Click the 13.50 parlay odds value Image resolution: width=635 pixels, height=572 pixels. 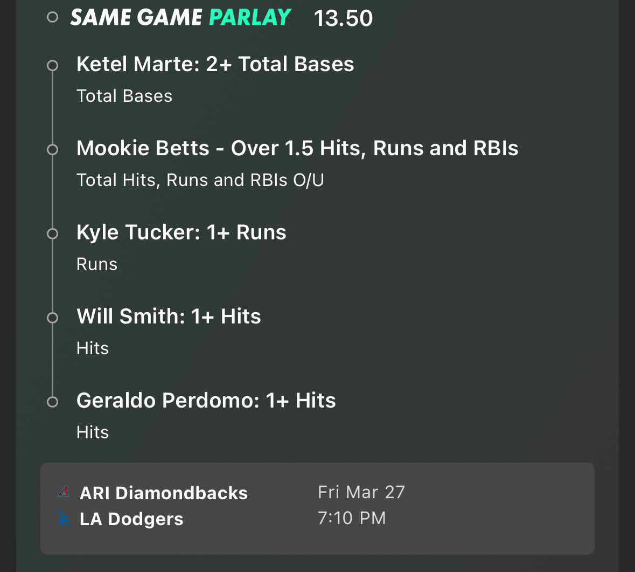pos(343,18)
